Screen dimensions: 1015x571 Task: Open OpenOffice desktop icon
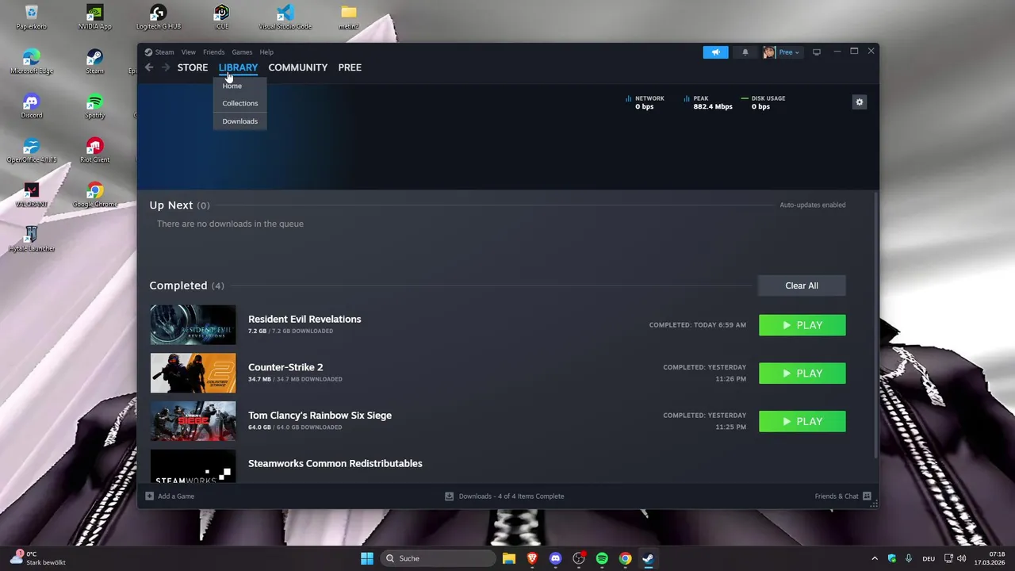tap(31, 151)
